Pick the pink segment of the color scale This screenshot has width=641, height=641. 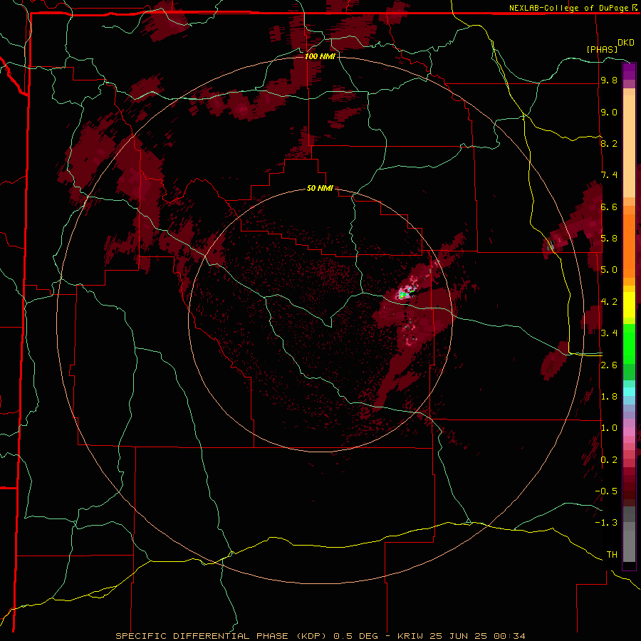629,432
